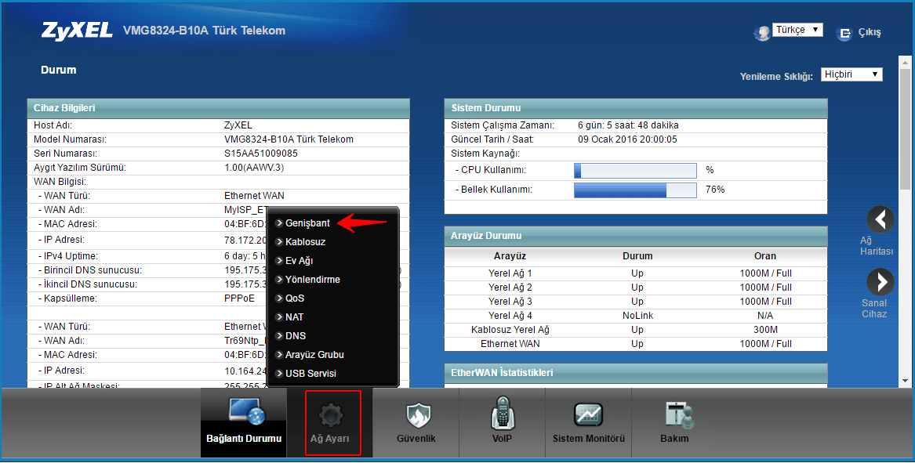
Task: Open the Türkçe language dropdown
Action: point(797,30)
